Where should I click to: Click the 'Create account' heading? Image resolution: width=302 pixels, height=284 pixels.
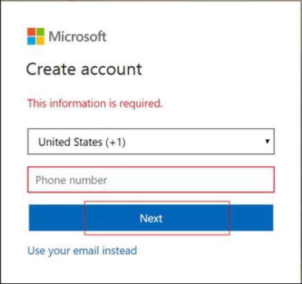click(x=84, y=69)
